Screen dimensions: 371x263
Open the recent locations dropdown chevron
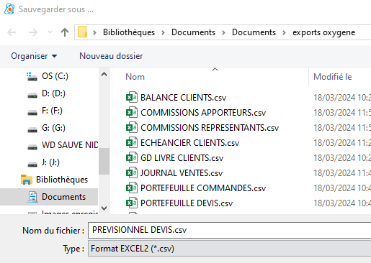[x=50, y=32]
